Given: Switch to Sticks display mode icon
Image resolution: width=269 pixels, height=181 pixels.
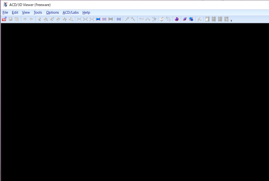Looking at the screenshot, I should tap(85, 19).
